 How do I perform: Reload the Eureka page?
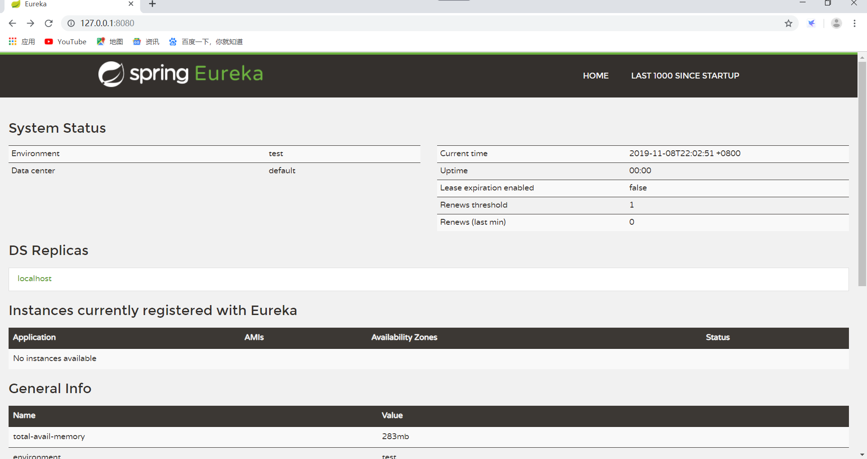pos(49,23)
